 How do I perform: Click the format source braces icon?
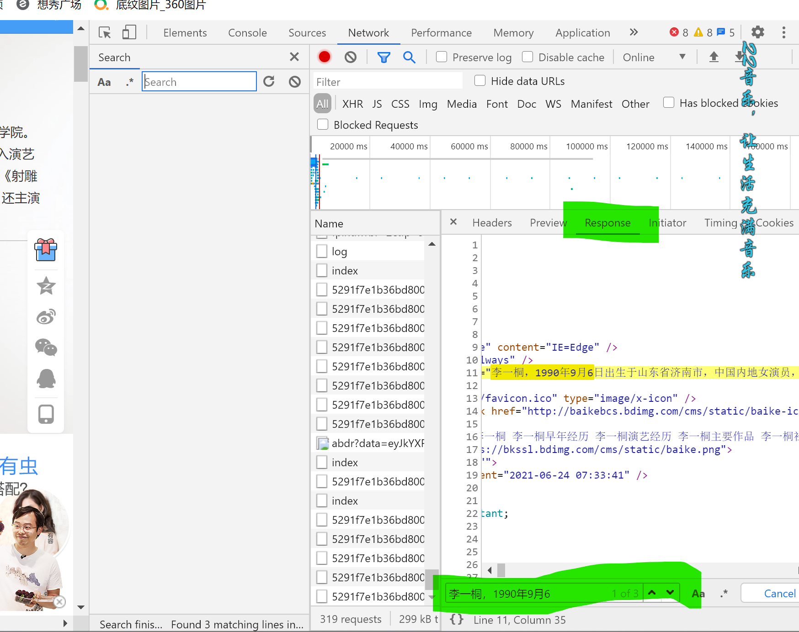[456, 619]
